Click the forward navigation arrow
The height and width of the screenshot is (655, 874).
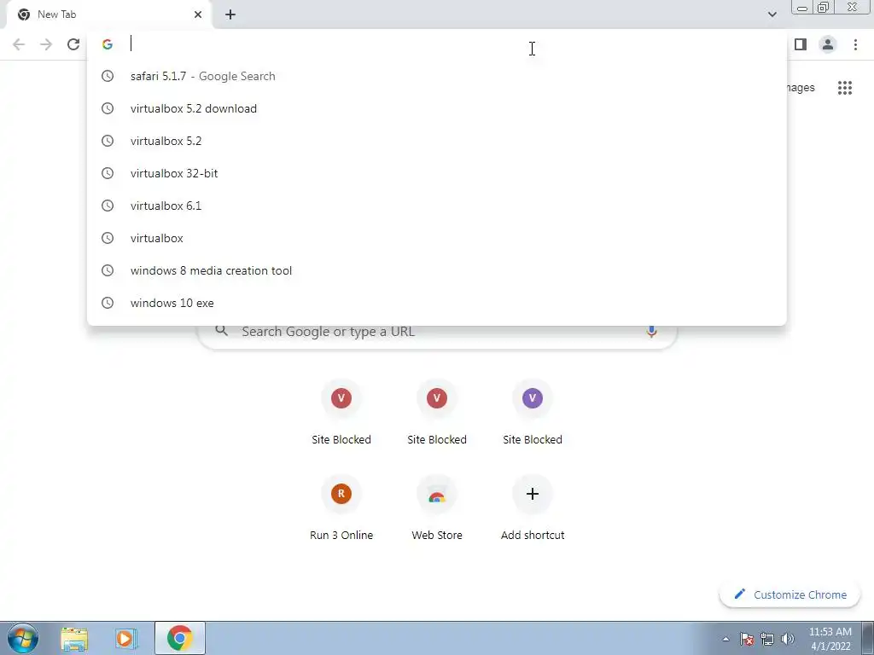46,44
